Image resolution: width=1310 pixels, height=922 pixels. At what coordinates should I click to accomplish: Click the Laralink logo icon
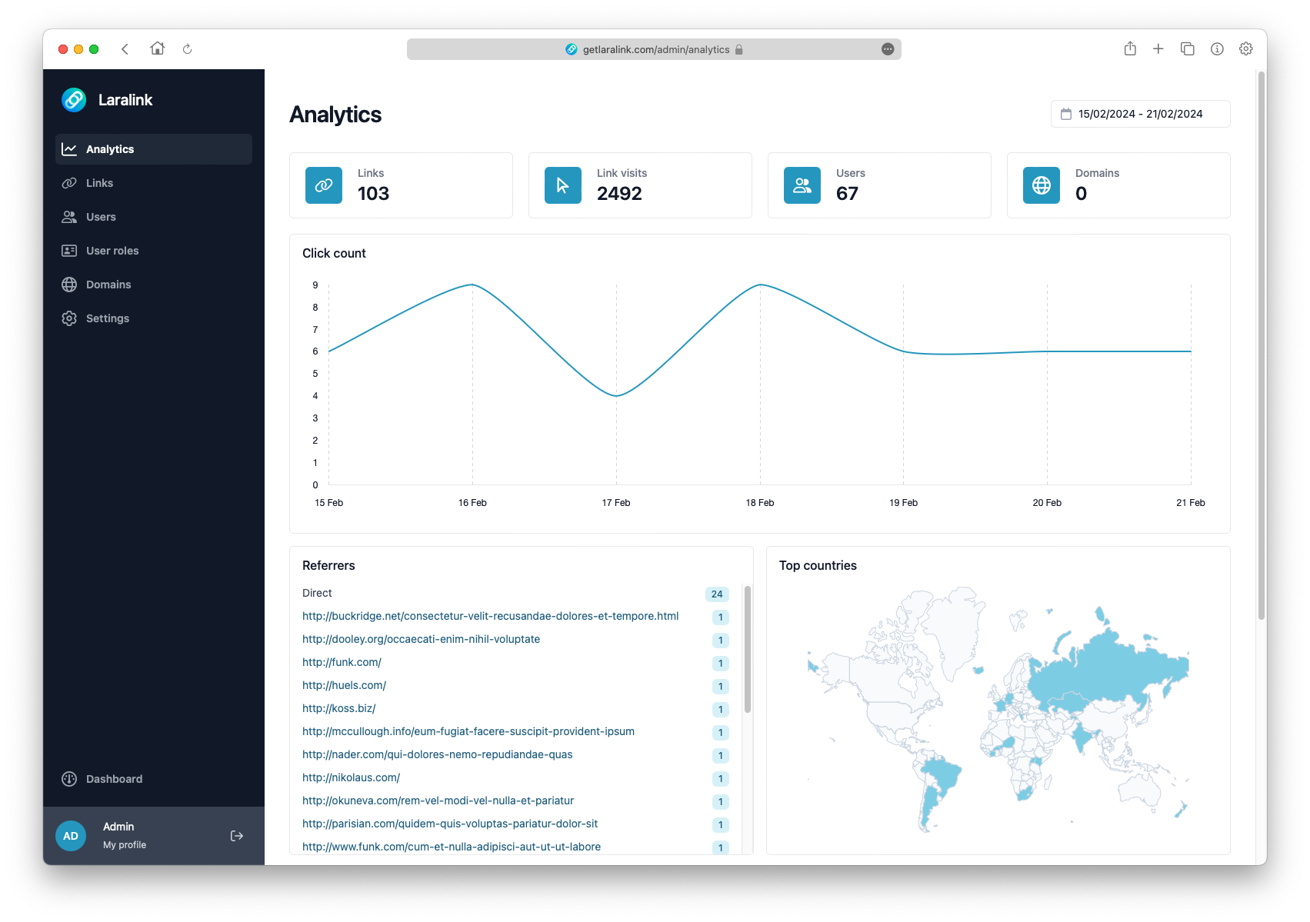click(73, 100)
